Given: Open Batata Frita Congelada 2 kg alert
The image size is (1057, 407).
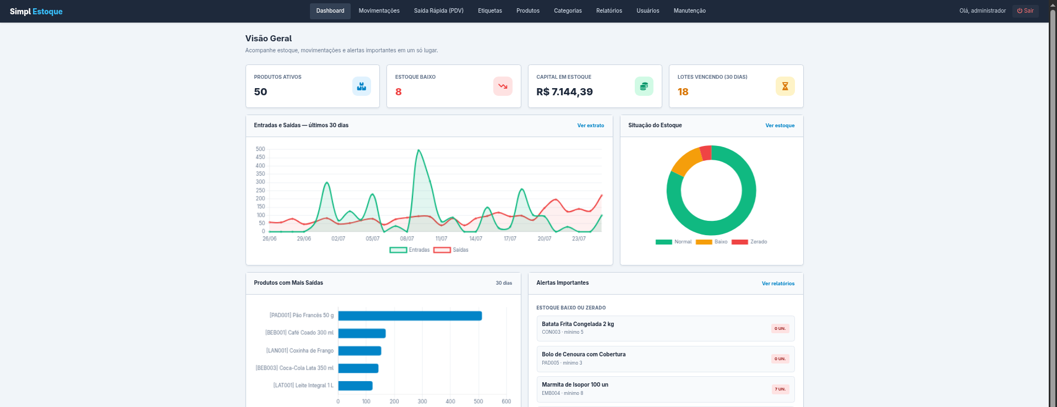Looking at the screenshot, I should pos(666,328).
